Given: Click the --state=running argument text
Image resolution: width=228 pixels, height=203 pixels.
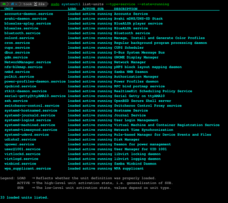Looking at the screenshot, I should pyautogui.click(x=153, y=4).
